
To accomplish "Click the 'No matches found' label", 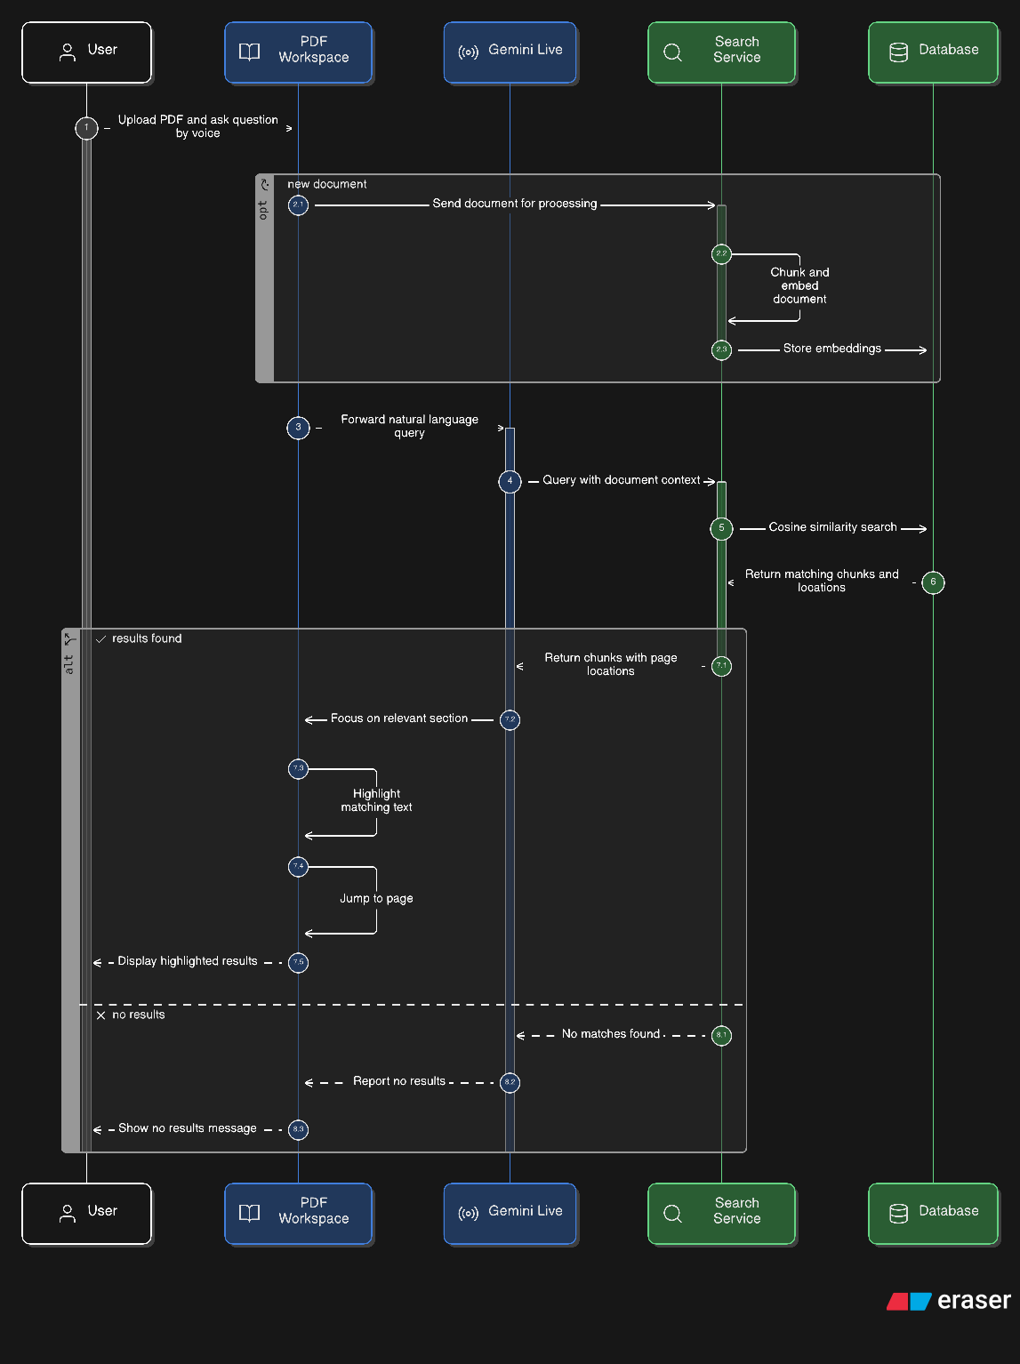I will click(611, 1034).
